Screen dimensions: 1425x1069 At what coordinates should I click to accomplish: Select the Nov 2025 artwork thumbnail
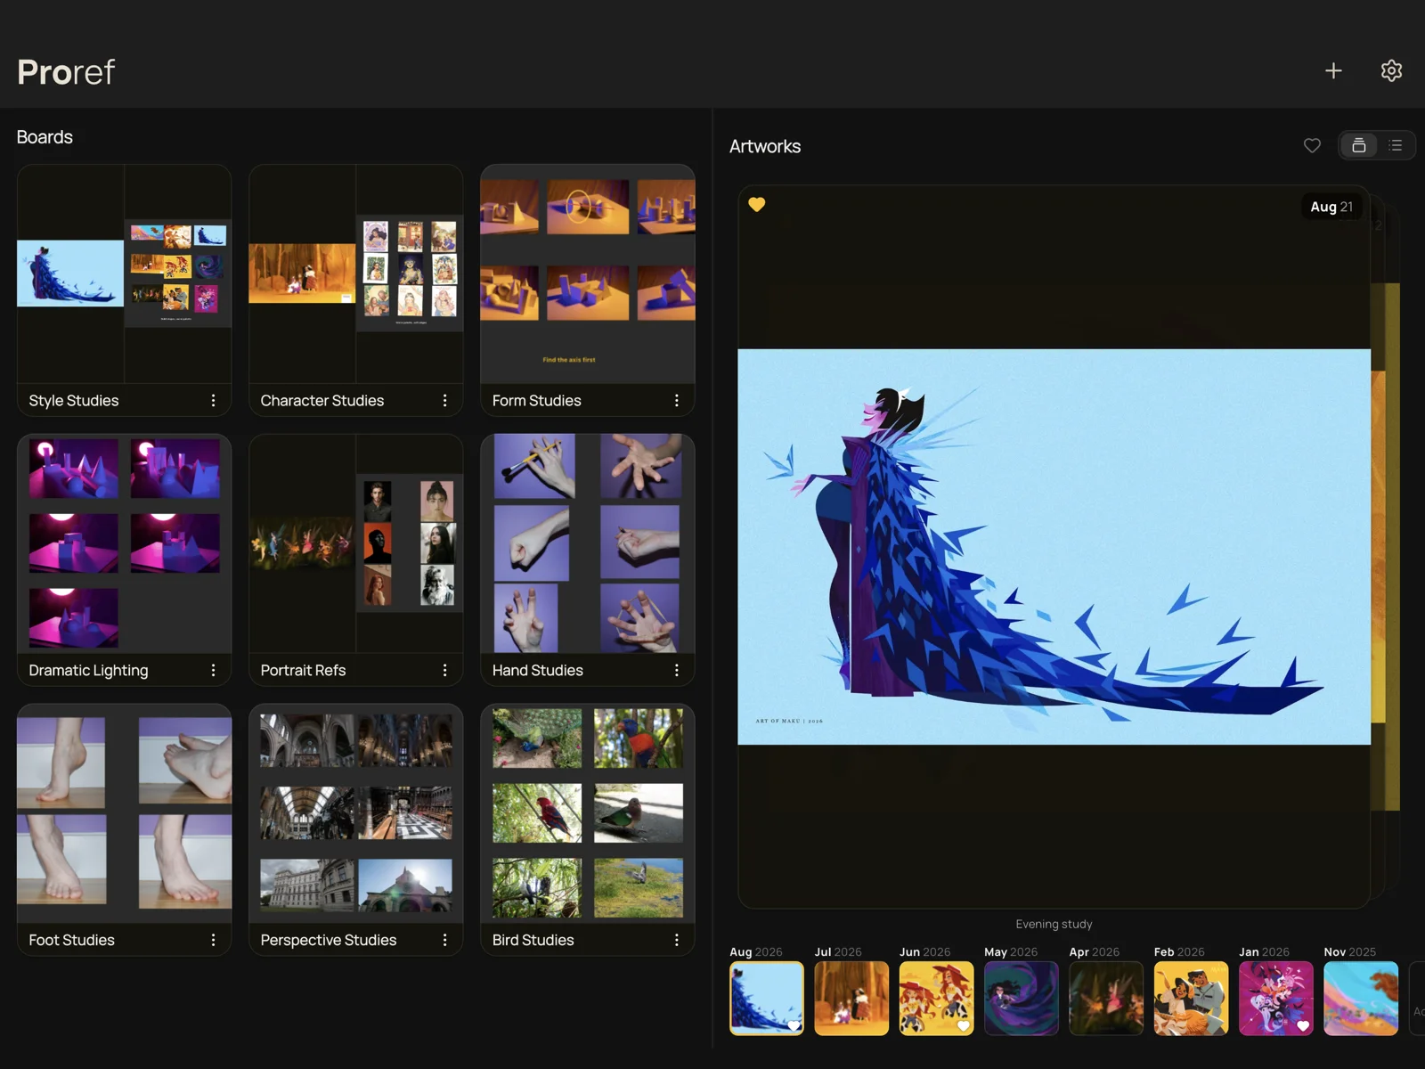1361,998
